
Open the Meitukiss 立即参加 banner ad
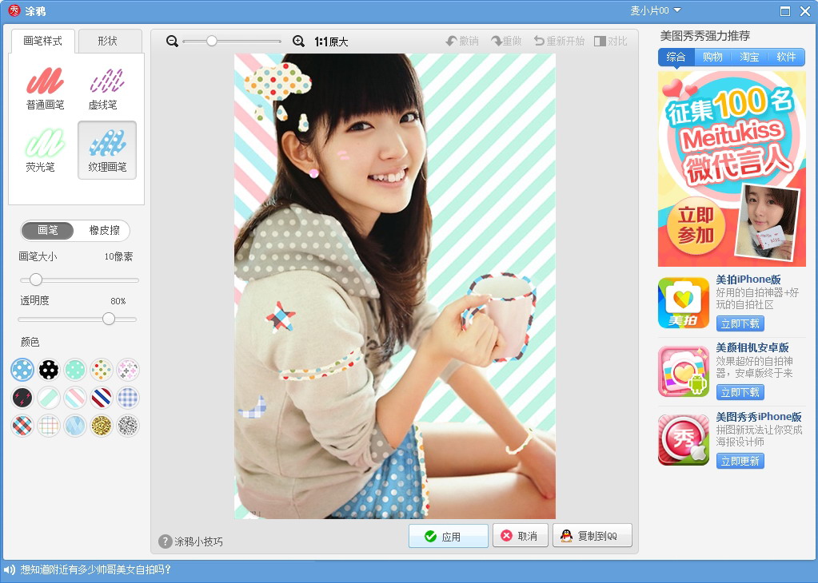[x=732, y=169]
